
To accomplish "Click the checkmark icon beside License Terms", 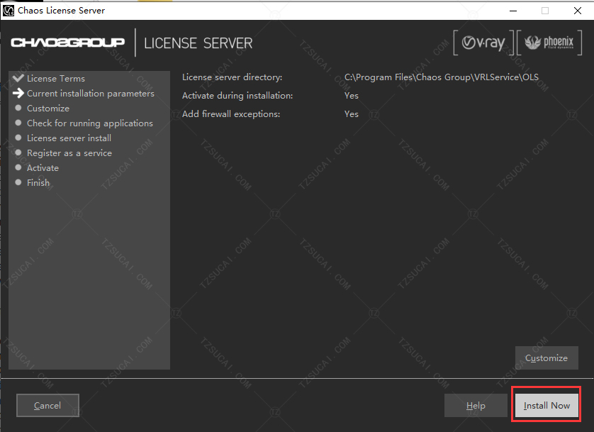I will [18, 78].
